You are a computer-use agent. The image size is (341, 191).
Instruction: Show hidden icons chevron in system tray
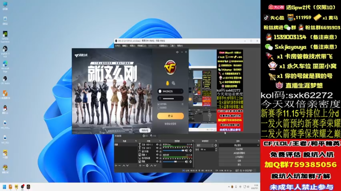pyautogui.click(x=228, y=187)
